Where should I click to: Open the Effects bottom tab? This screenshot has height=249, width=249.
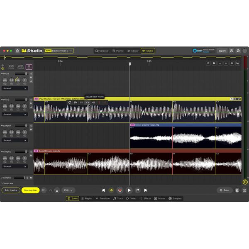[145, 198]
